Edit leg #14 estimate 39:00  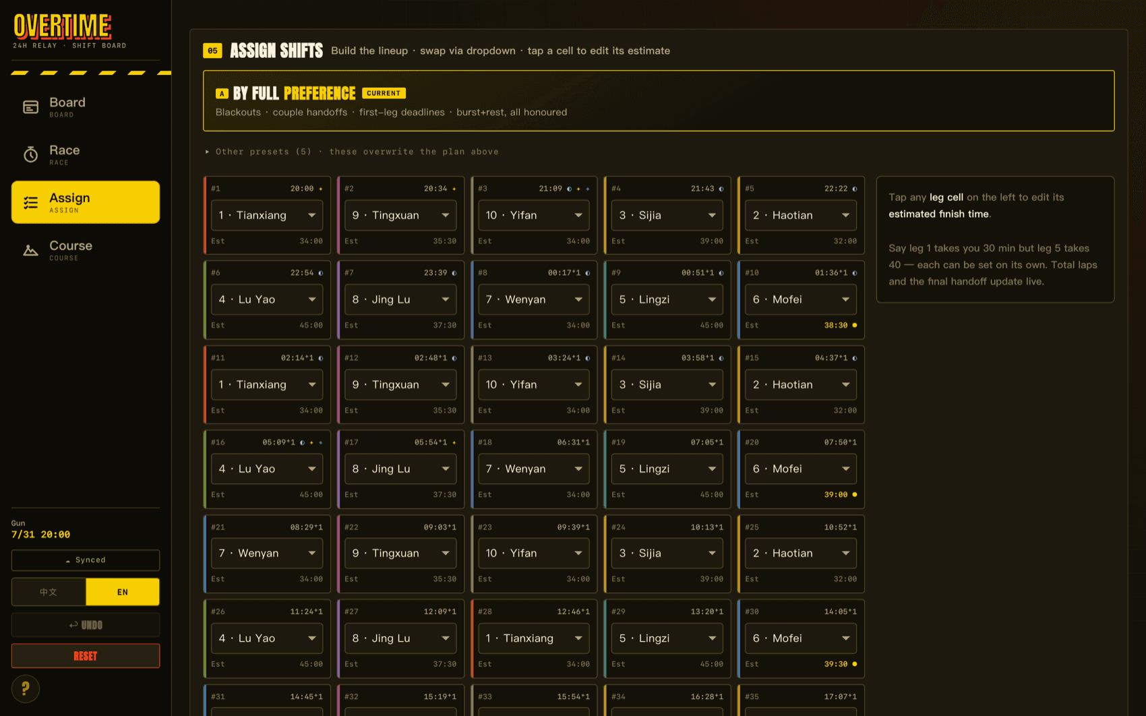711,410
